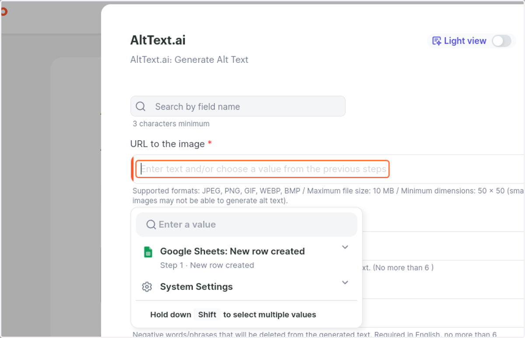Click the AltText.ai: Generate Alt Text subtitle
525x338 pixels.
(189, 60)
